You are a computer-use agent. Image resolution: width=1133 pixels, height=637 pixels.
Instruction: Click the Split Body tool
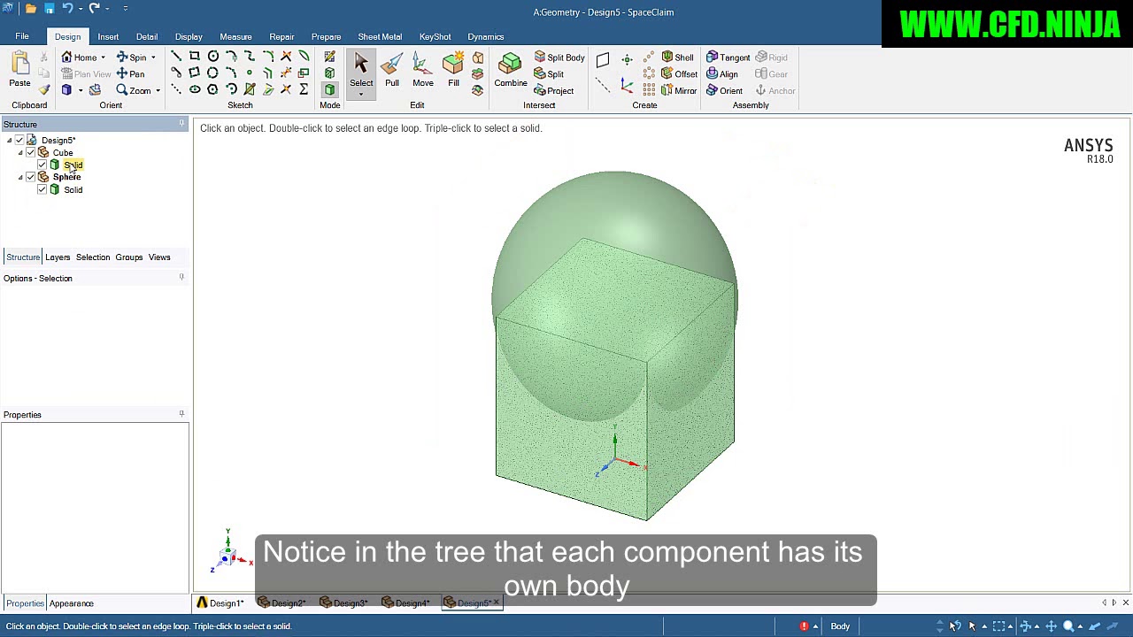pos(559,58)
